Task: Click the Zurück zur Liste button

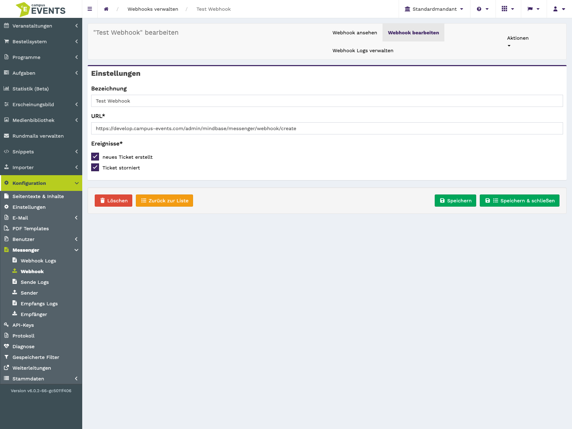Action: pyautogui.click(x=164, y=201)
